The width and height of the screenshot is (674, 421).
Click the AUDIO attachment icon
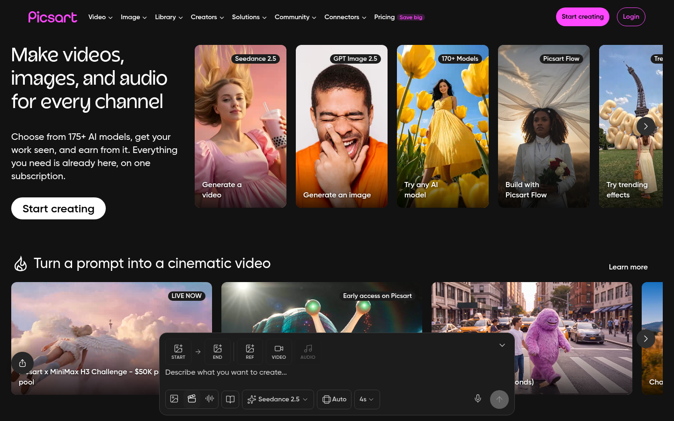(x=308, y=352)
